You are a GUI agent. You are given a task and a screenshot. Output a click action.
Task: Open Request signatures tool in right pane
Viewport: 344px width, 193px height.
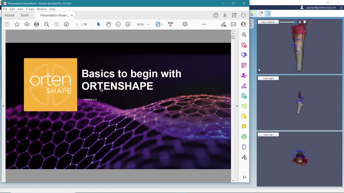point(244,76)
